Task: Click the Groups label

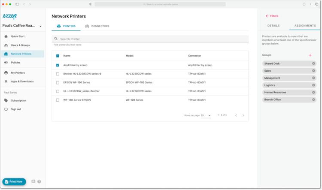Action: tap(267, 55)
